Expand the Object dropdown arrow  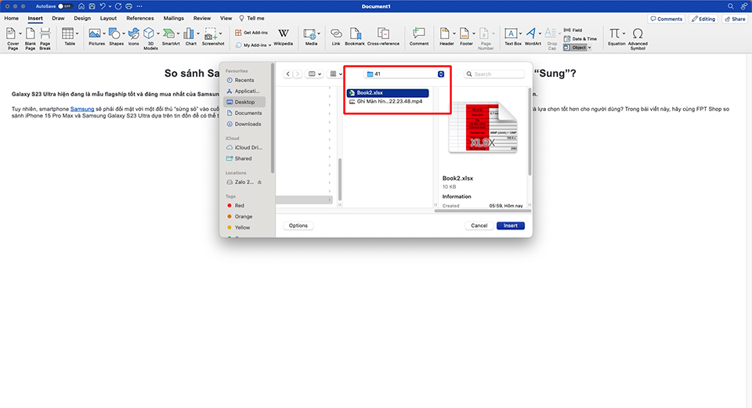click(x=589, y=48)
